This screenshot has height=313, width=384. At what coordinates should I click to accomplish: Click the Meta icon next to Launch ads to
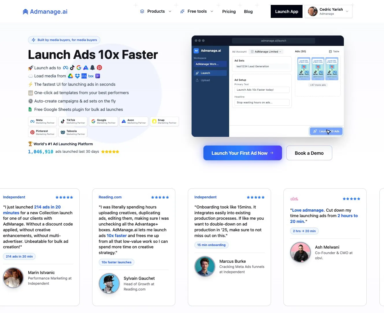[66, 68]
